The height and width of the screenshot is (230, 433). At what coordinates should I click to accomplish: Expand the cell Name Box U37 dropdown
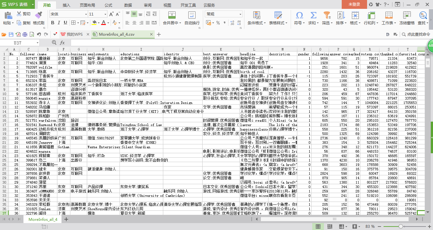(x=37, y=43)
